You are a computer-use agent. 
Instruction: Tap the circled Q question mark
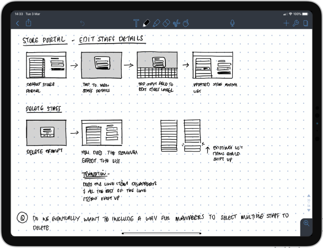[22, 218]
